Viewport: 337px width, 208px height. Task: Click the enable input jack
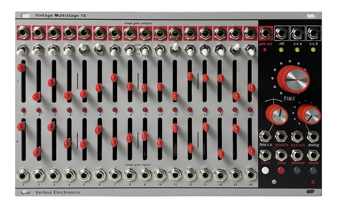click(281, 136)
